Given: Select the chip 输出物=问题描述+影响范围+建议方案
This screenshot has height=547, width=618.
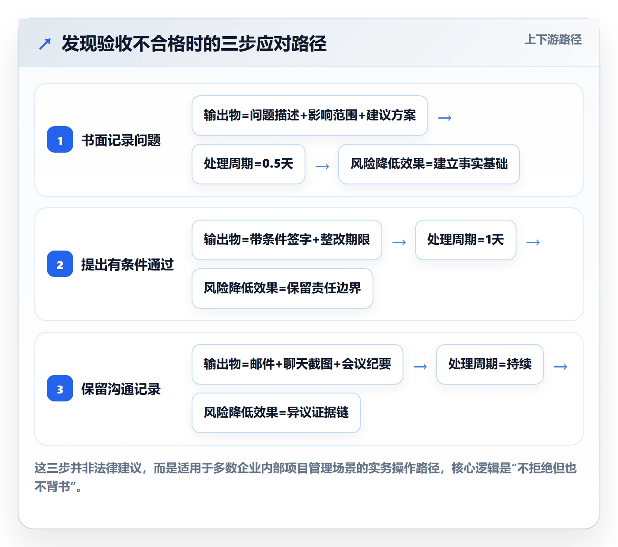Looking at the screenshot, I should click(310, 116).
